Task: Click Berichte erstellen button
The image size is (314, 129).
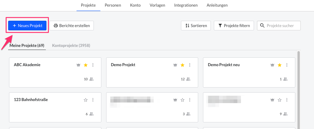Action: pyautogui.click(x=72, y=26)
